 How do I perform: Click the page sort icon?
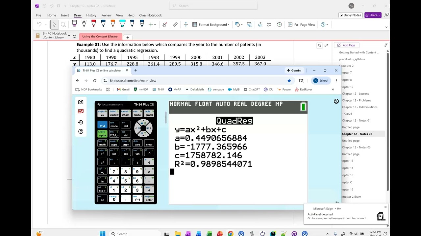(386, 45)
